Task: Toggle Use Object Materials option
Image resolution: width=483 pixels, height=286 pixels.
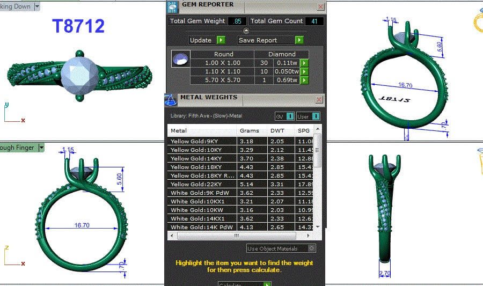Action: pos(312,248)
